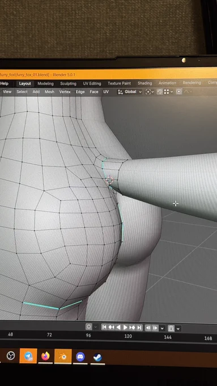This screenshot has width=217, height=386.
Task: Open the Rendering workspace tab
Action: [x=192, y=82]
